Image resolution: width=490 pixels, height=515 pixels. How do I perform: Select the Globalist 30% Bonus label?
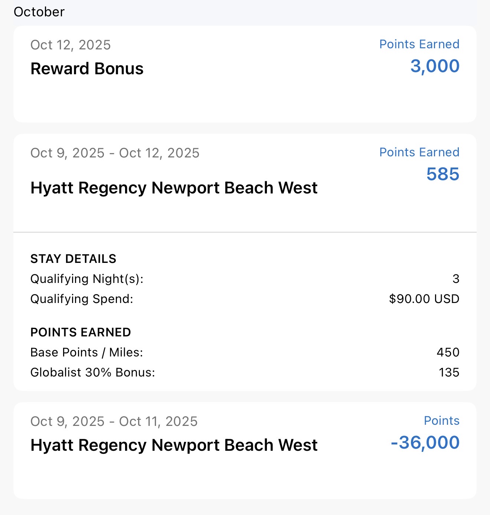[92, 372]
